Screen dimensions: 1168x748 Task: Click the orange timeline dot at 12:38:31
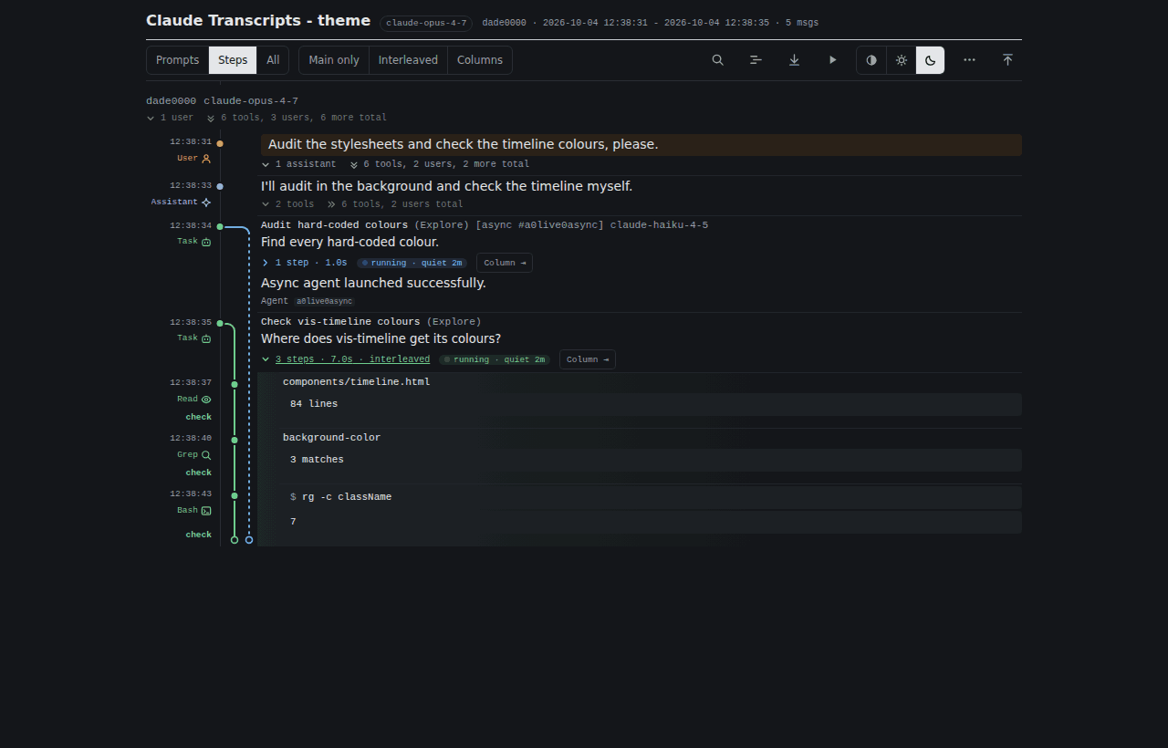[x=220, y=143]
